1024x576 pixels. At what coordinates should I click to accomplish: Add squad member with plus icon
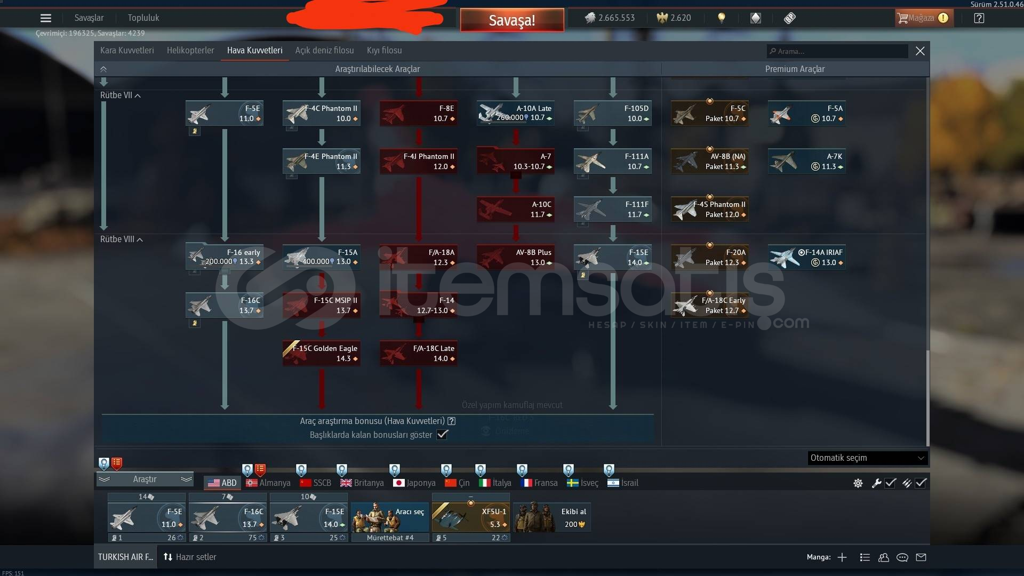(x=842, y=557)
